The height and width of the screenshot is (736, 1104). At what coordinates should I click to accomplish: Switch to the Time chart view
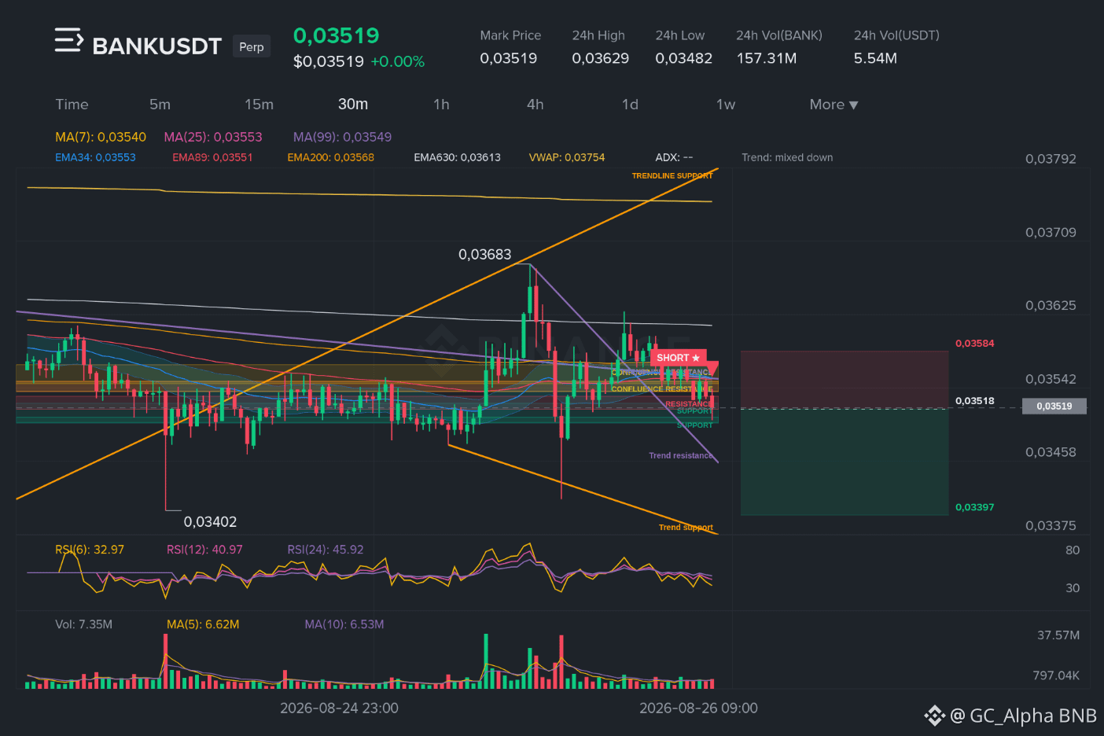(x=72, y=105)
